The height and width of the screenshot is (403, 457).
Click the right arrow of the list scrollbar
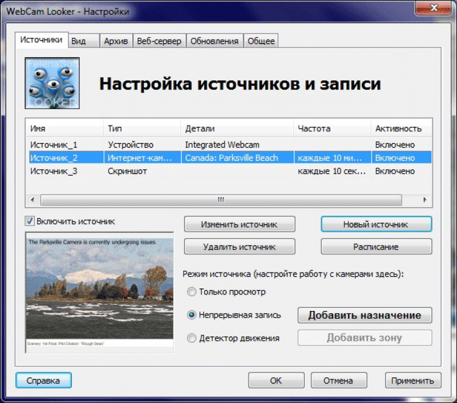click(425, 200)
